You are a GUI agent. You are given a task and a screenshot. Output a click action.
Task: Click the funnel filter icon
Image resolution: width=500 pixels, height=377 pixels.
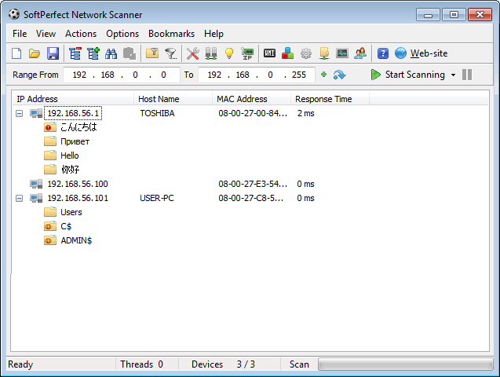[170, 53]
